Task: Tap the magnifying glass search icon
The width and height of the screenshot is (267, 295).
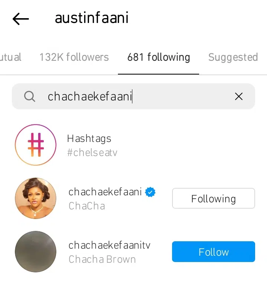Action: (30, 96)
